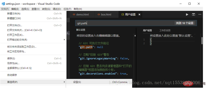208x92 pixels.
Task: Click the "git.path": null setting line
Action: 91,47
